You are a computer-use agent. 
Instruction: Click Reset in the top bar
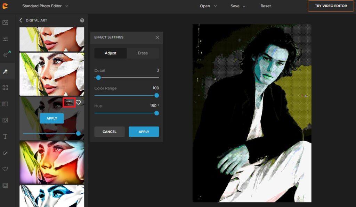(266, 6)
